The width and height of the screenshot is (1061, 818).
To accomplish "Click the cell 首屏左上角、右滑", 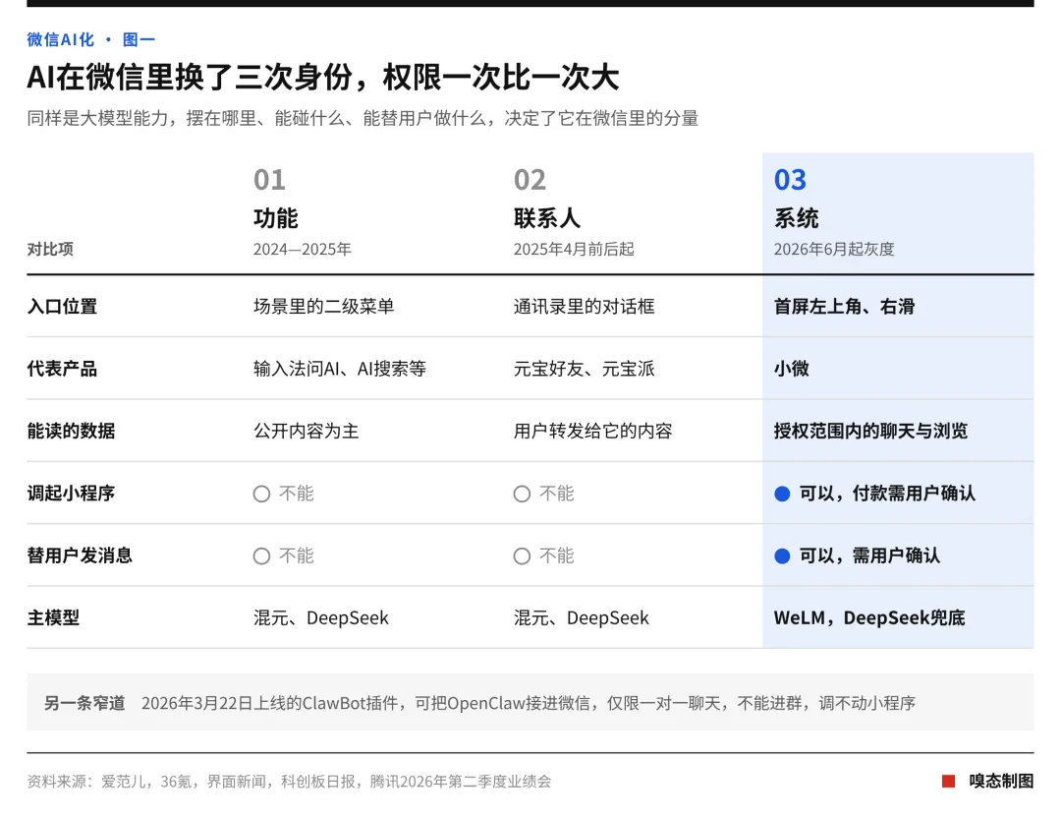I will [845, 307].
